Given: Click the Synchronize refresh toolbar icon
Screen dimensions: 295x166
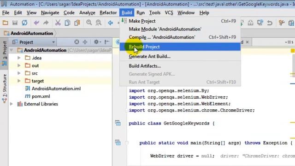Looking at the screenshot, I should [24, 23].
